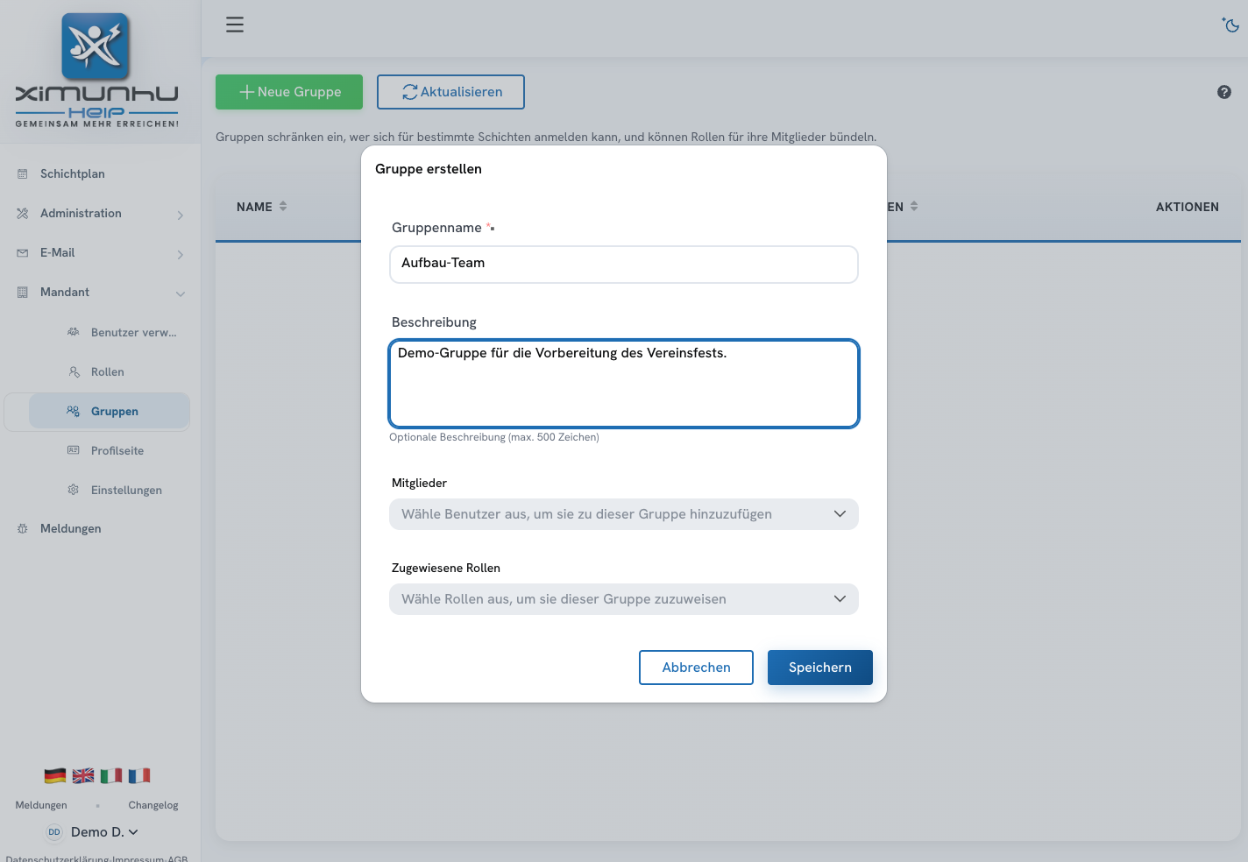Viewport: 1248px width, 862px height.
Task: Switch language to English flag
Action: click(83, 775)
